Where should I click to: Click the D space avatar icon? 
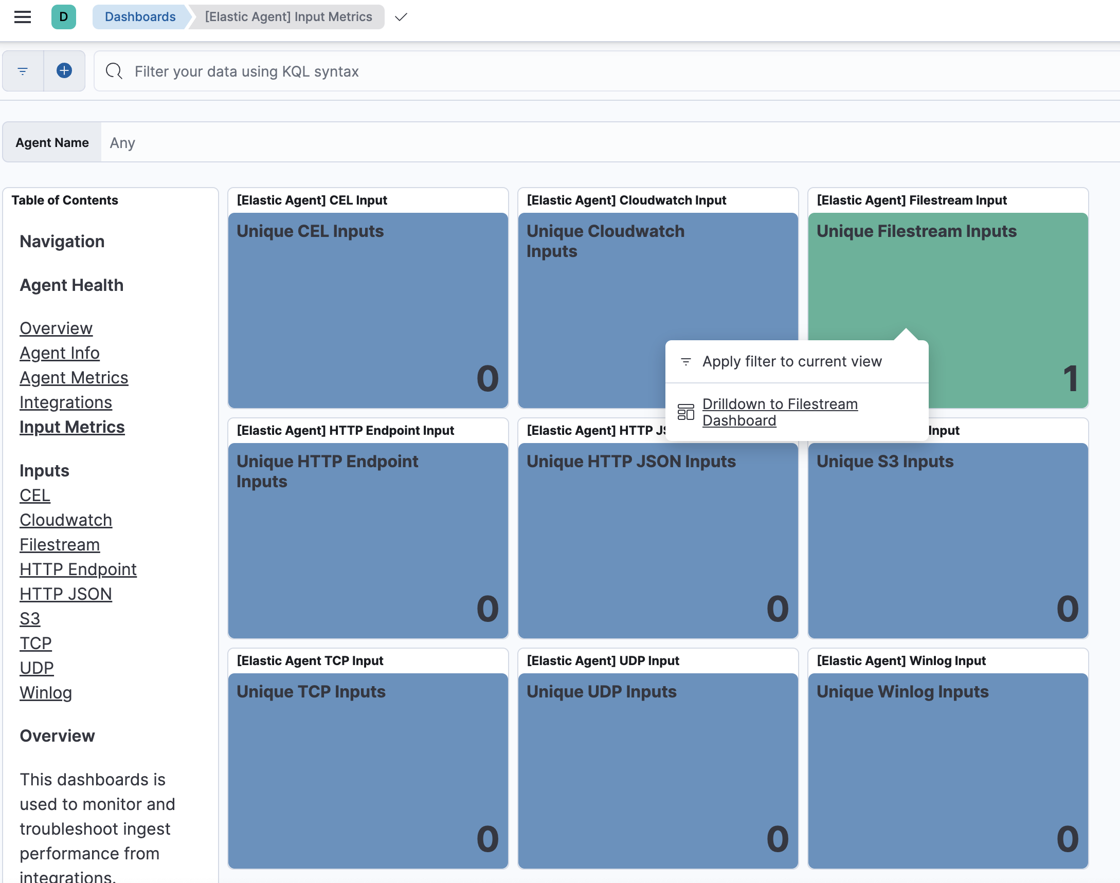[x=64, y=17]
